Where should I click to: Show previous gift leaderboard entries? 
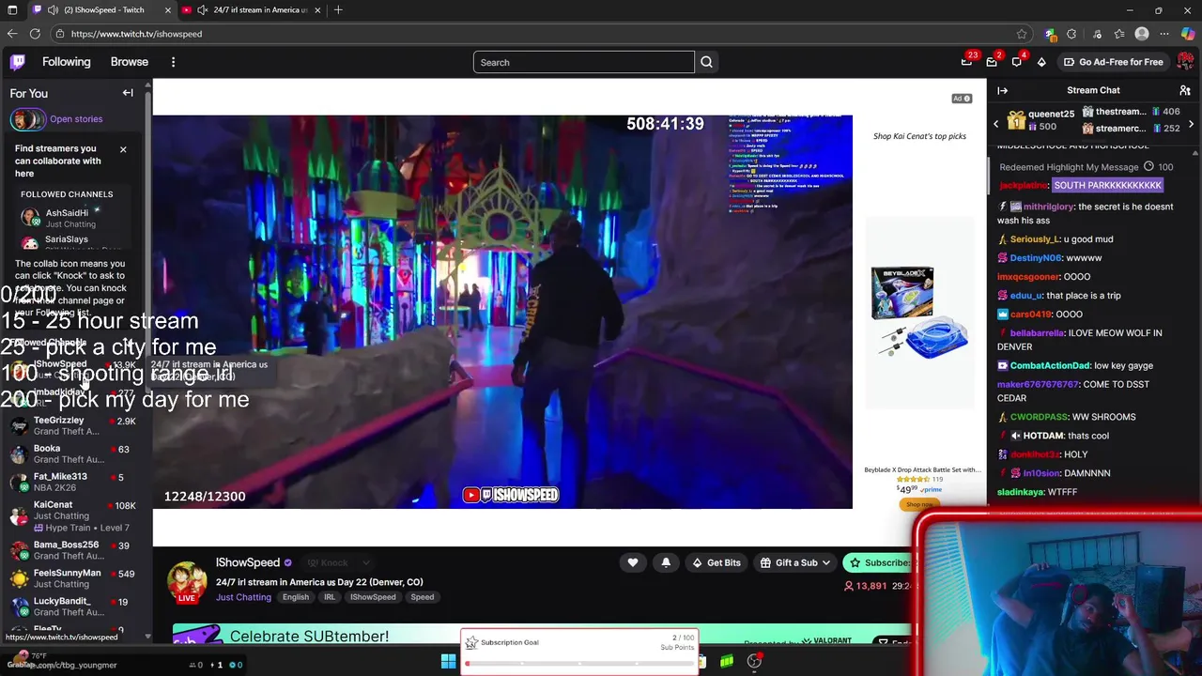[996, 124]
